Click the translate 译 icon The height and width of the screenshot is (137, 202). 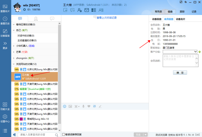click(94, 106)
